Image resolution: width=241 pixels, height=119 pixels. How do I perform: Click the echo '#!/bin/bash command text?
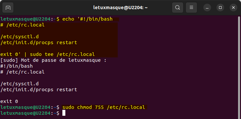tap(87, 19)
